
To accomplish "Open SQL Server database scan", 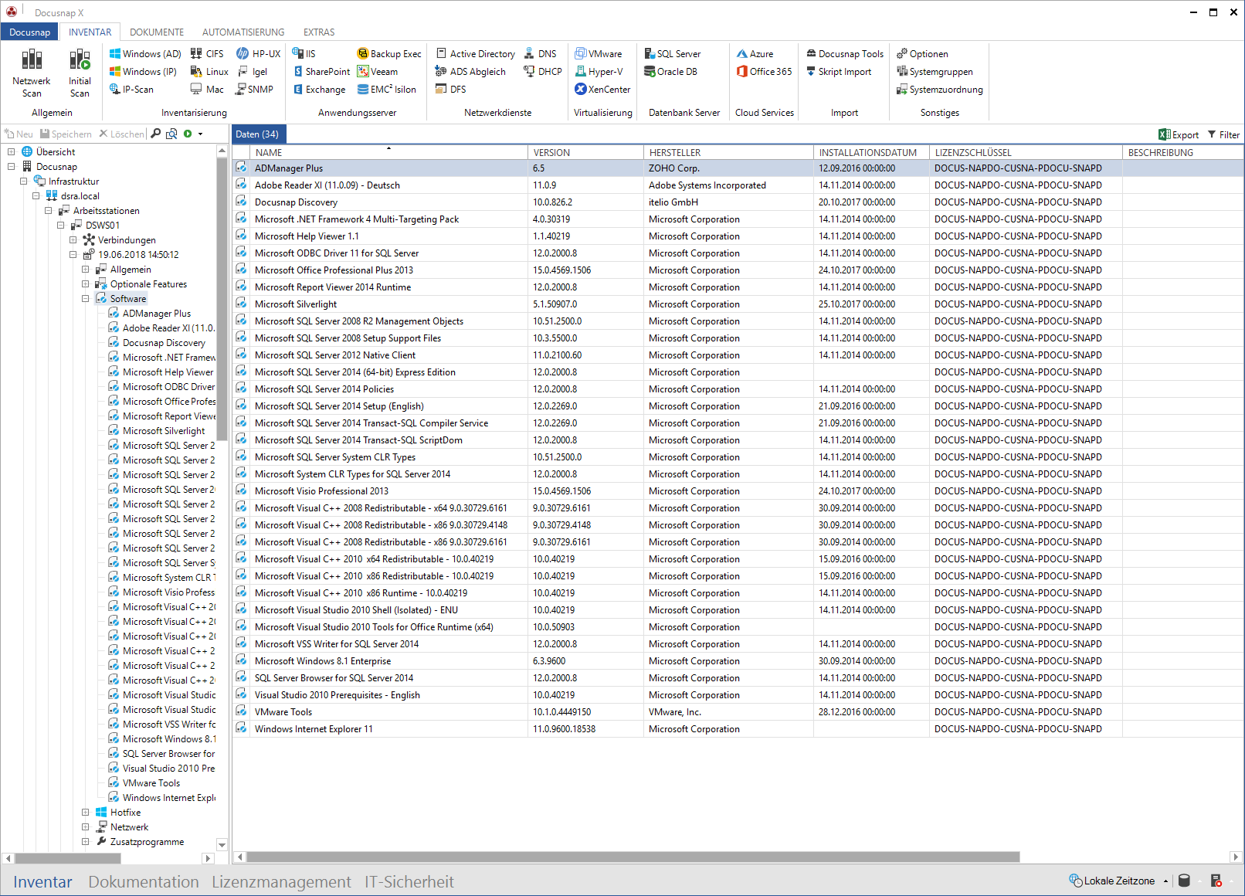I will tap(673, 54).
